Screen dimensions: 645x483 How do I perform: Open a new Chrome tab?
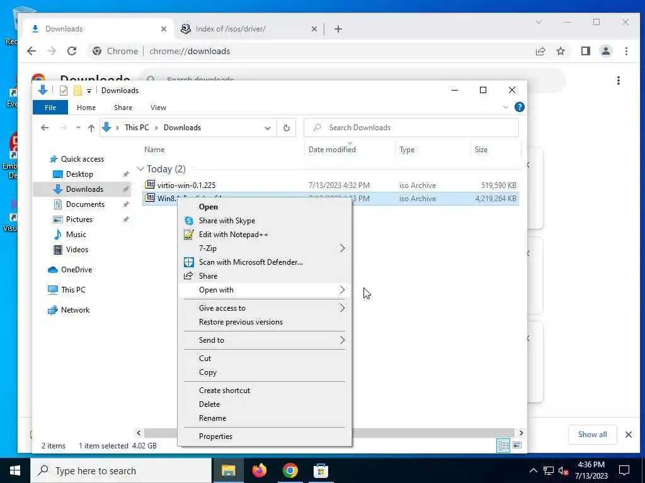click(x=338, y=29)
